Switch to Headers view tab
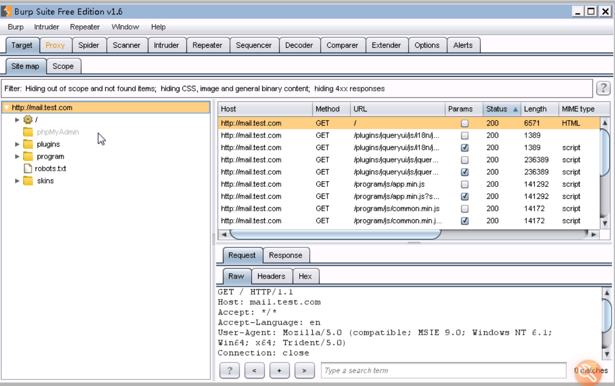Screen dimensions: 615x386 271,276
